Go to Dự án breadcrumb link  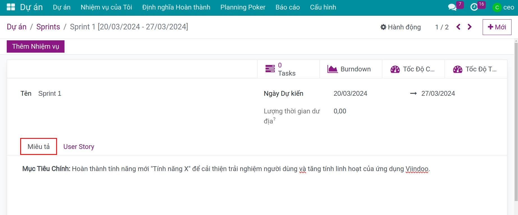pyautogui.click(x=17, y=27)
